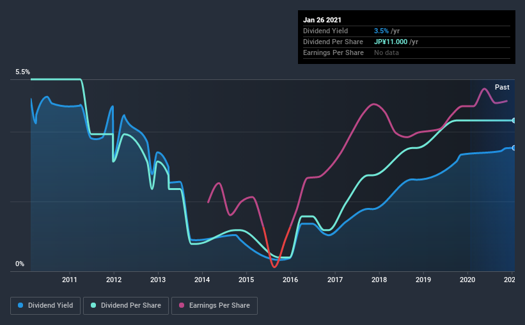The width and height of the screenshot is (525, 325).
Task: Click the blue Dividend Yield legend dot
Action: coord(20,305)
